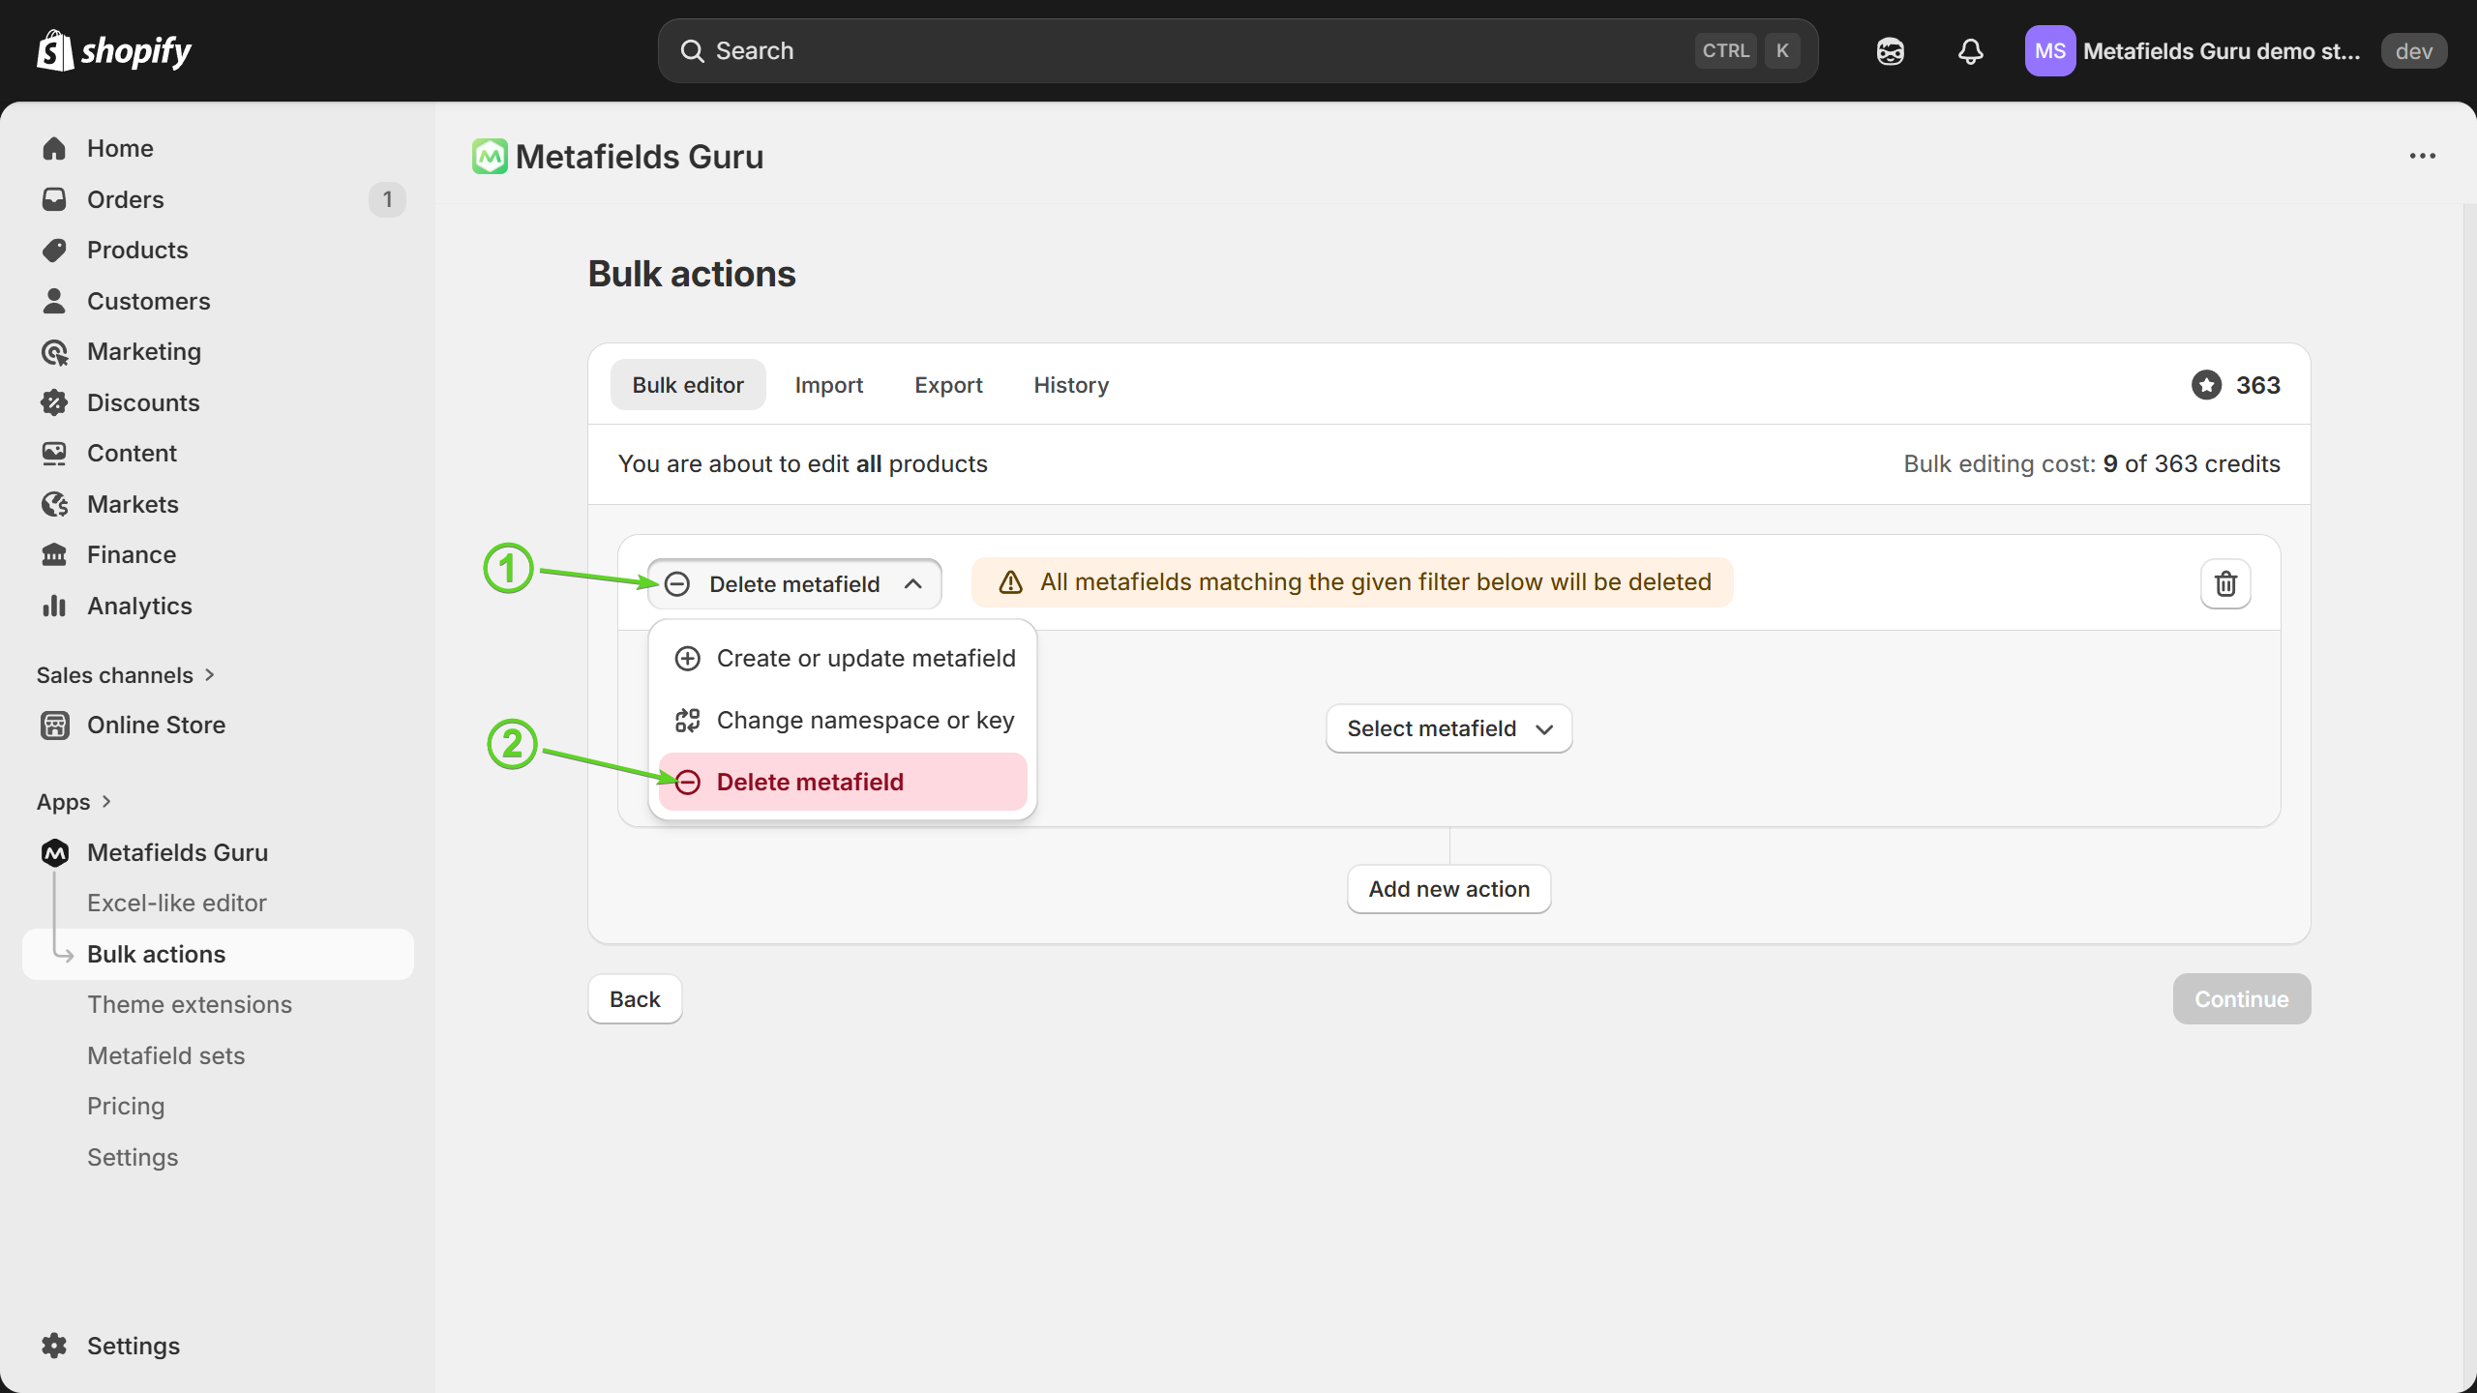Click the trash icon to remove action
Viewport: 2477px width, 1393px height.
(x=2225, y=583)
